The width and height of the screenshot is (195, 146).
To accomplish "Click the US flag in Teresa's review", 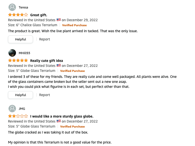I will click(x=59, y=20).
